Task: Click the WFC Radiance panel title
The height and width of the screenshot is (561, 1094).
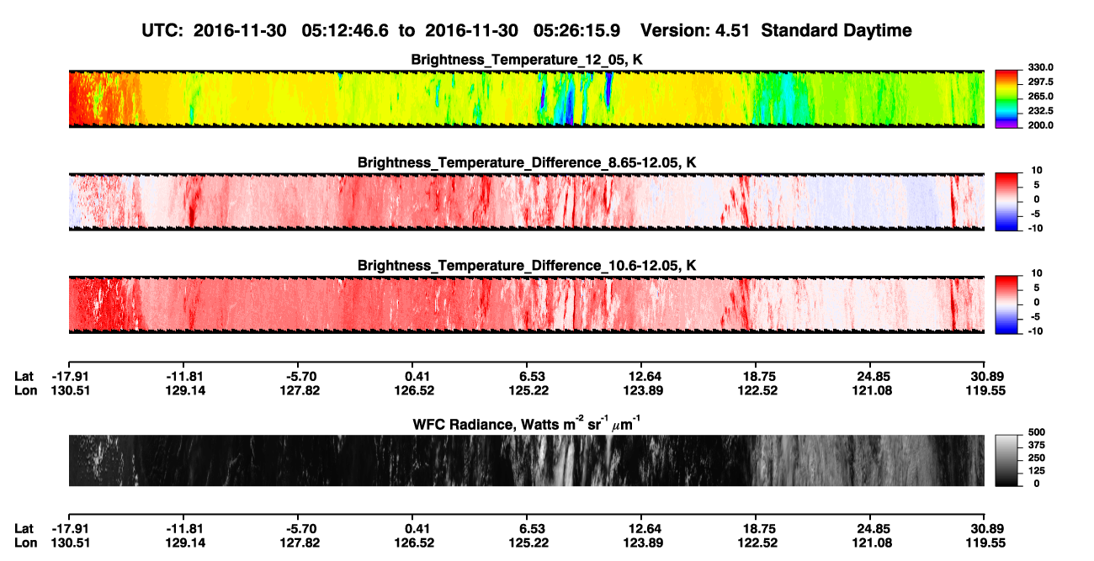Action: coord(527,423)
